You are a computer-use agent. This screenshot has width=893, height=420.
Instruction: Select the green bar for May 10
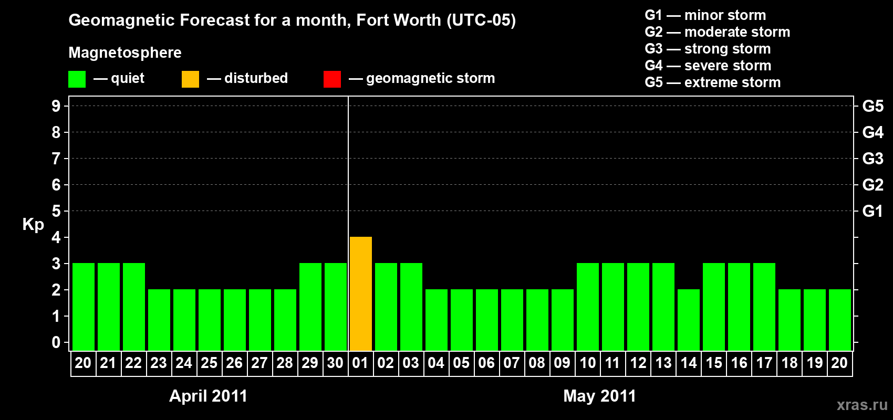click(588, 307)
